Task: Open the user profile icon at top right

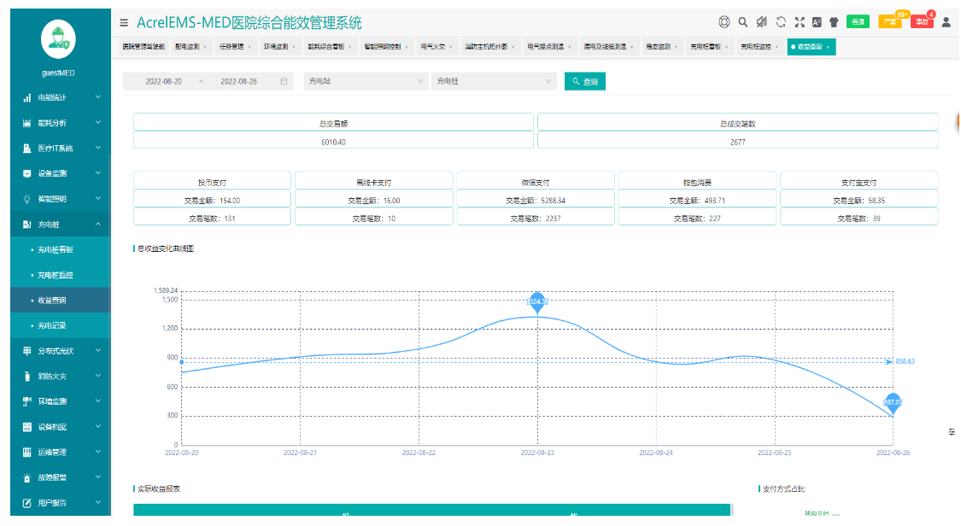Action: point(946,23)
